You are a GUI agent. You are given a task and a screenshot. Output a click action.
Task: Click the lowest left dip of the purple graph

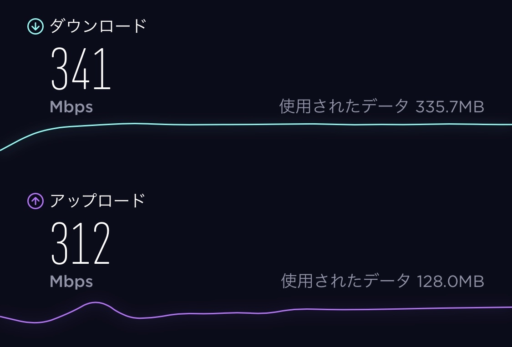[34, 322]
